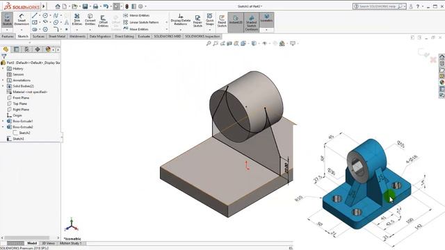Click the Rebuild traffic light icon
The image size is (445, 250).
point(127,6)
